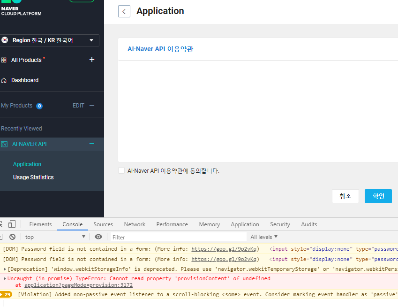Image resolution: width=398 pixels, height=307 pixels.
Task: Open the Security tab
Action: [x=280, y=224]
